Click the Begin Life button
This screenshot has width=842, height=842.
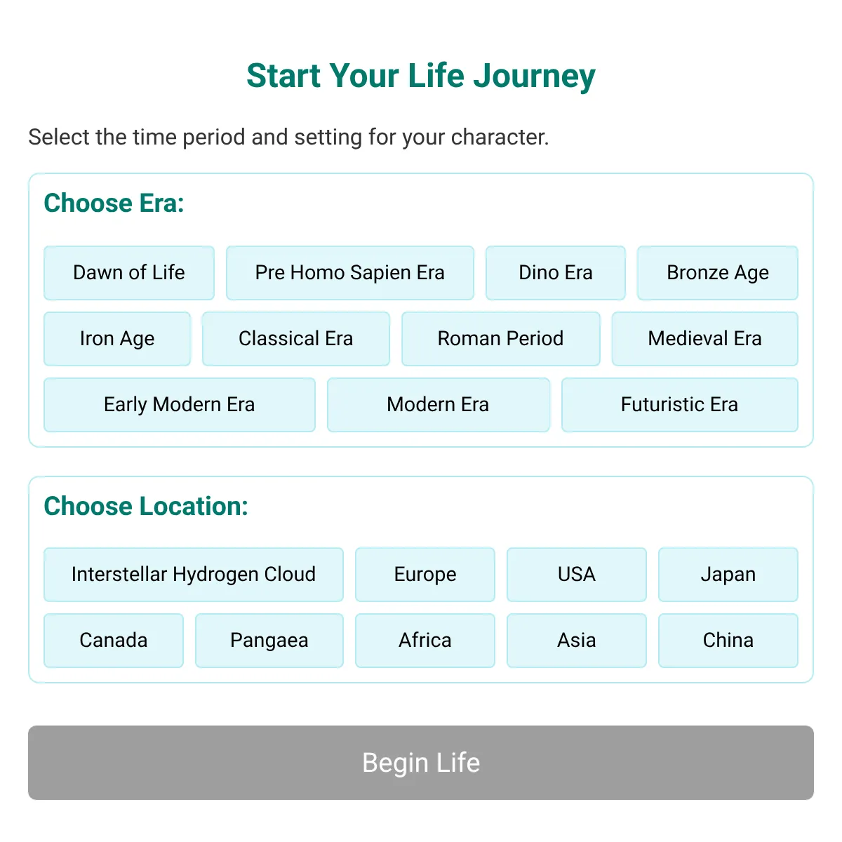pyautogui.click(x=421, y=763)
